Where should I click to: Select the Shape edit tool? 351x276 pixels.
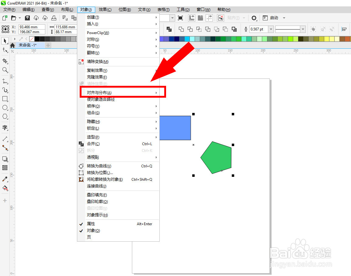tap(5, 50)
